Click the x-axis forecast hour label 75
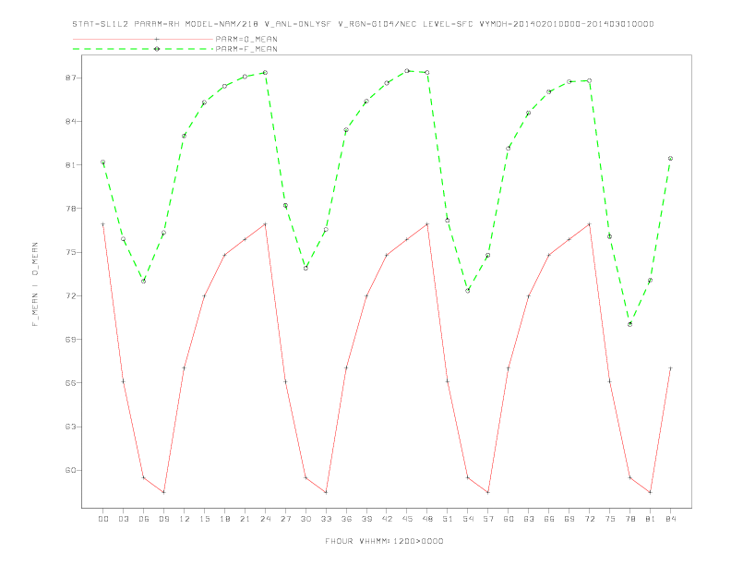The height and width of the screenshot is (565, 731). [x=609, y=519]
